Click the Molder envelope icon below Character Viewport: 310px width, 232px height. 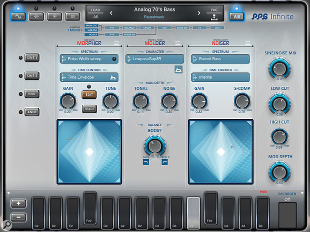point(178,70)
